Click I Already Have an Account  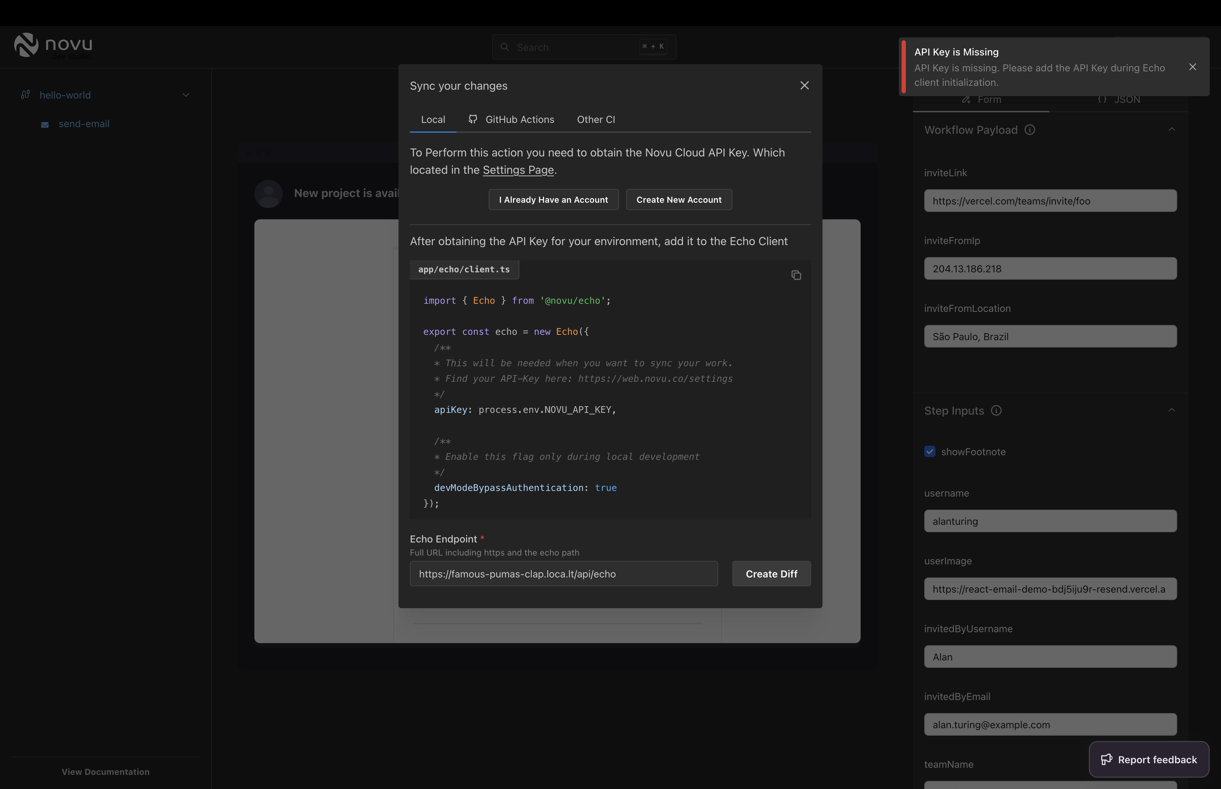pyautogui.click(x=553, y=200)
